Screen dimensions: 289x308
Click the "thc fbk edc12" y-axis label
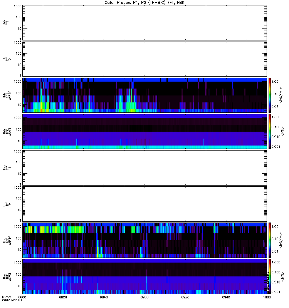(7, 240)
